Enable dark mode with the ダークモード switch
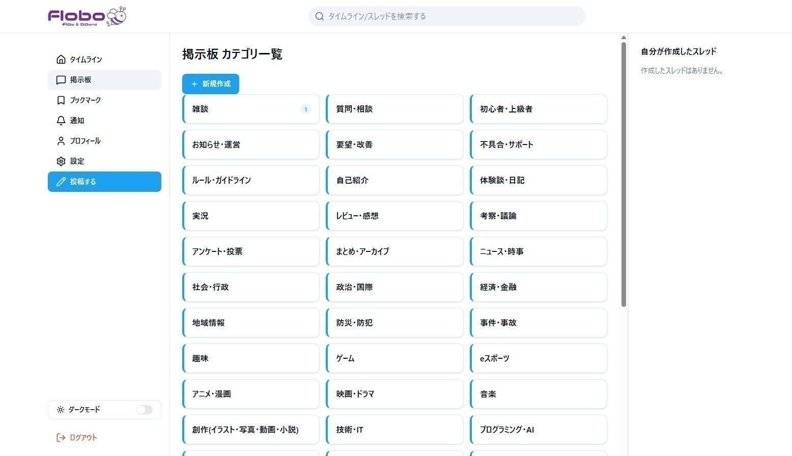792x456 pixels. [x=144, y=410]
